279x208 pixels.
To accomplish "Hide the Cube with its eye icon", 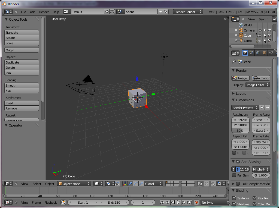I will (x=260, y=36).
